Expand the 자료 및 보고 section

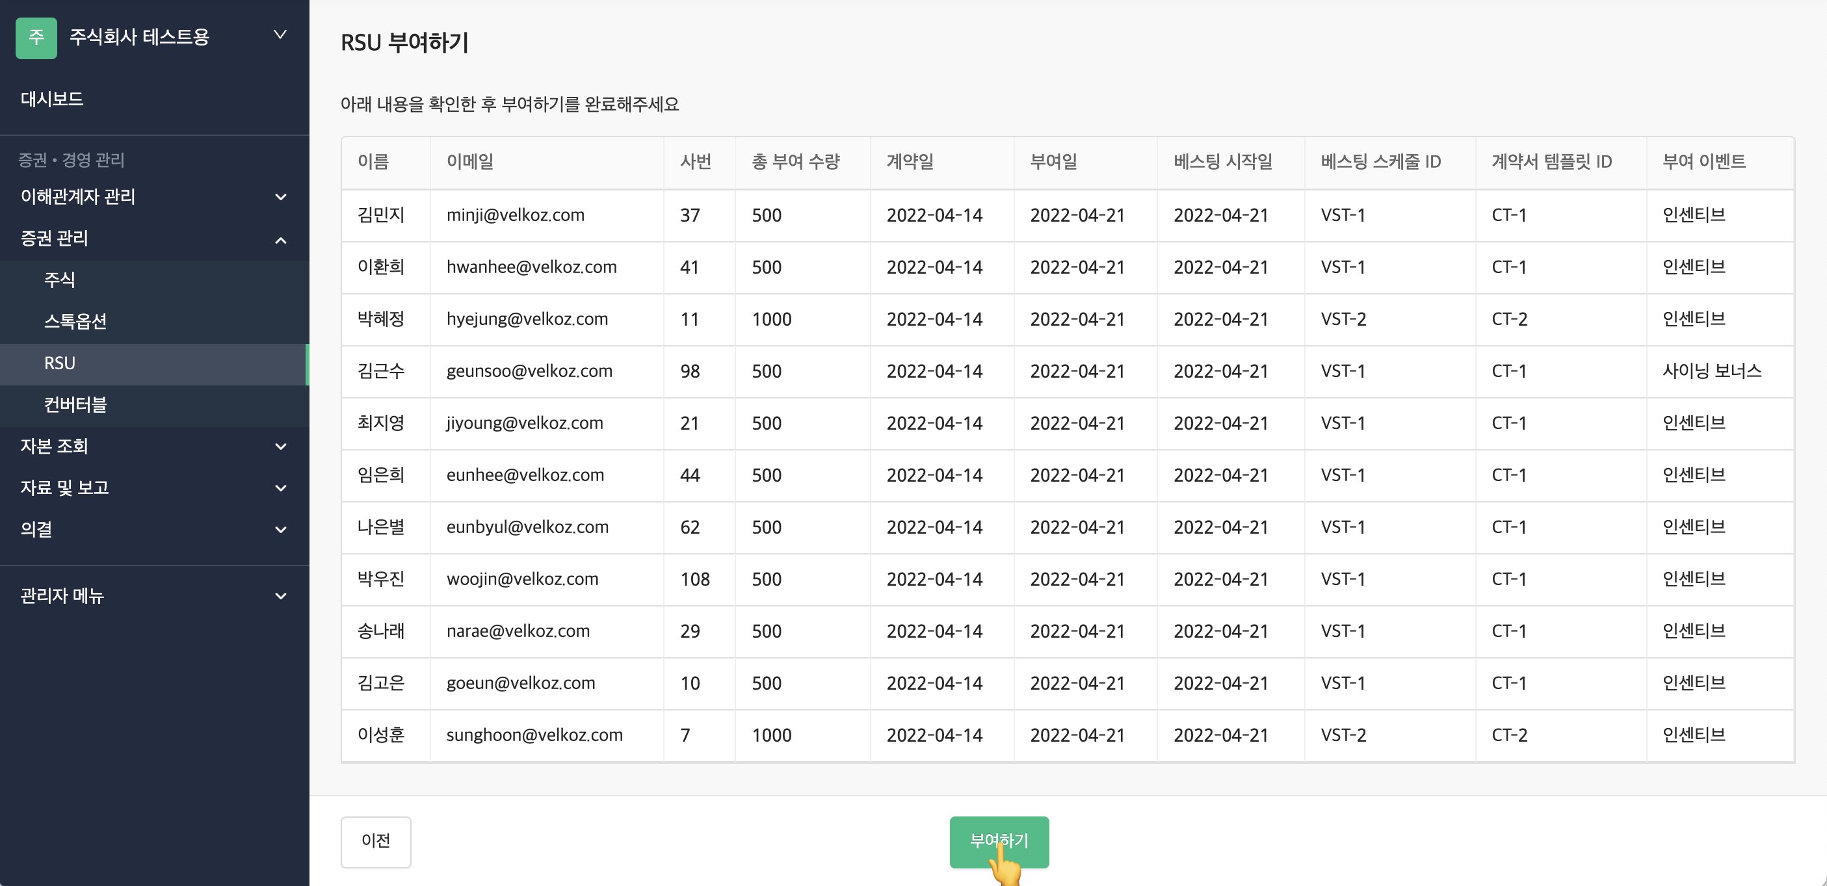click(155, 488)
